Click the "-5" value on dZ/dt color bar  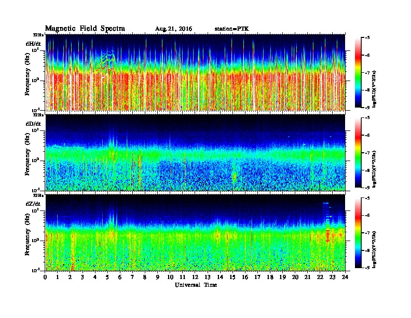pos(367,198)
